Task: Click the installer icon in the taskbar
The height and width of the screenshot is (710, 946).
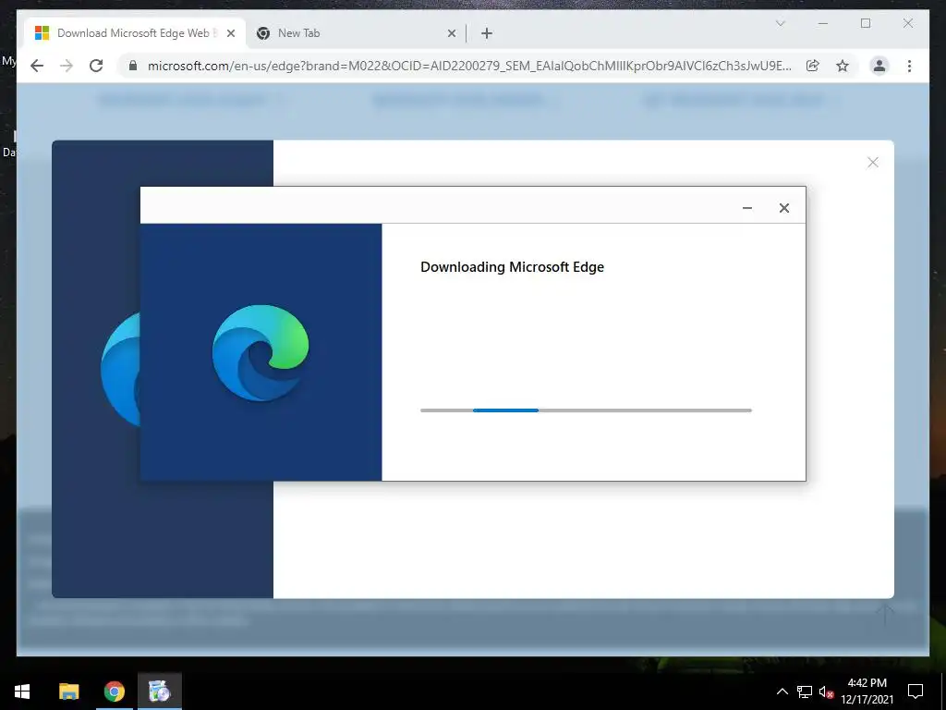Action: point(159,691)
